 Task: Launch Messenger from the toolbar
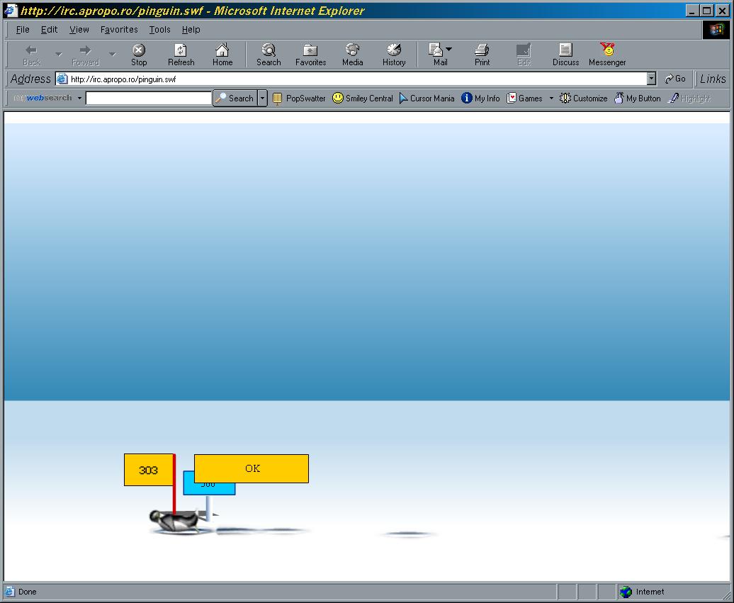607,54
